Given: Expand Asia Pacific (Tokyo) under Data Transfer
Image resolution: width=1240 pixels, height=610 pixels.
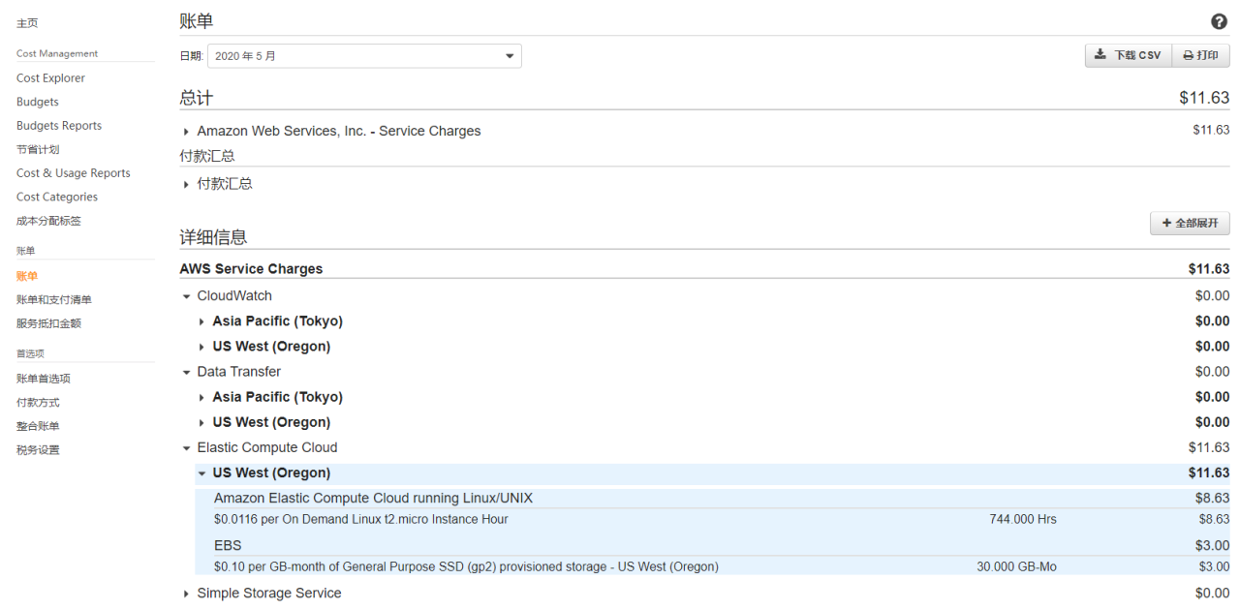Looking at the screenshot, I should coord(201,397).
